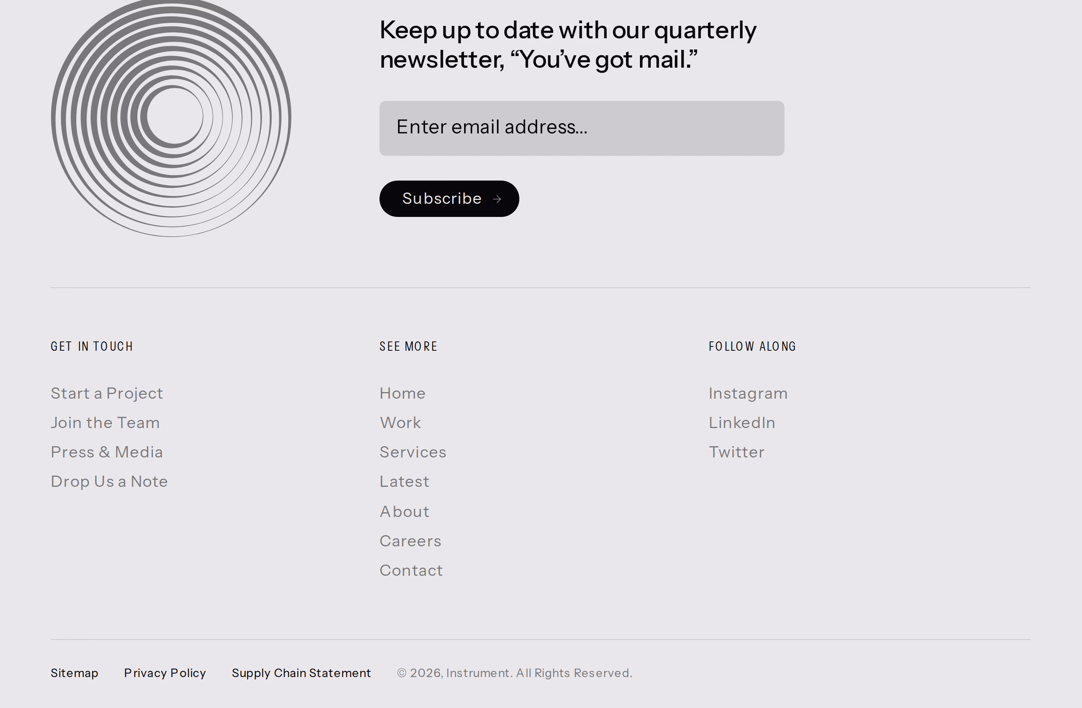Select Drop Us a Note link
Screen dimensions: 1082x708
click(109, 481)
